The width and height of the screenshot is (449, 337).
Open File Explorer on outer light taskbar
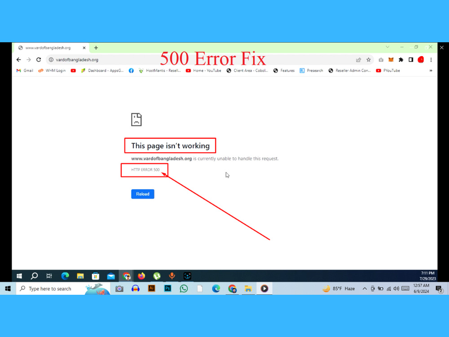pyautogui.click(x=248, y=288)
